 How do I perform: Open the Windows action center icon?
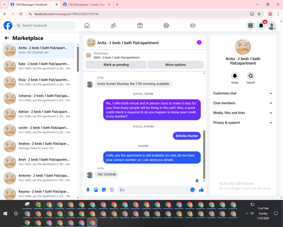point(276,213)
